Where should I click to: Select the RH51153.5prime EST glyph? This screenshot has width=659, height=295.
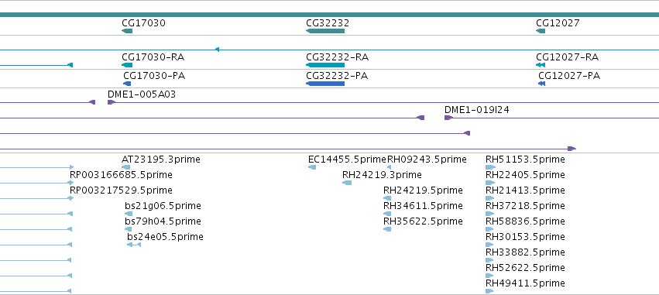coord(490,167)
